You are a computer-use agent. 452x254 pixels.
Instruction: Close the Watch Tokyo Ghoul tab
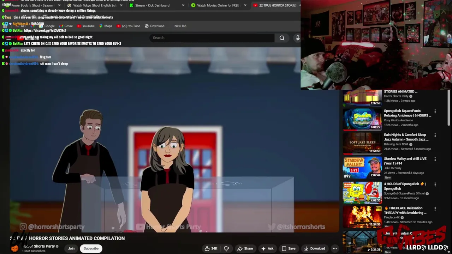point(121,5)
